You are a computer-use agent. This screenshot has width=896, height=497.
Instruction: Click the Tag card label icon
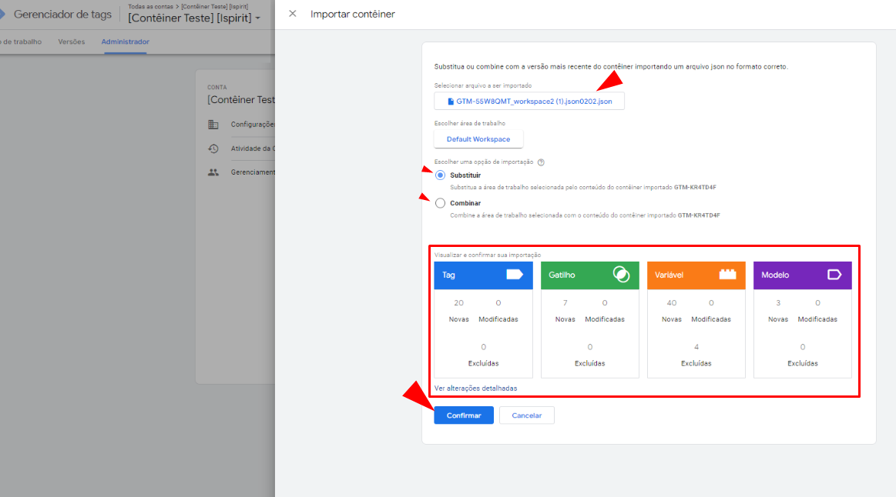click(514, 275)
